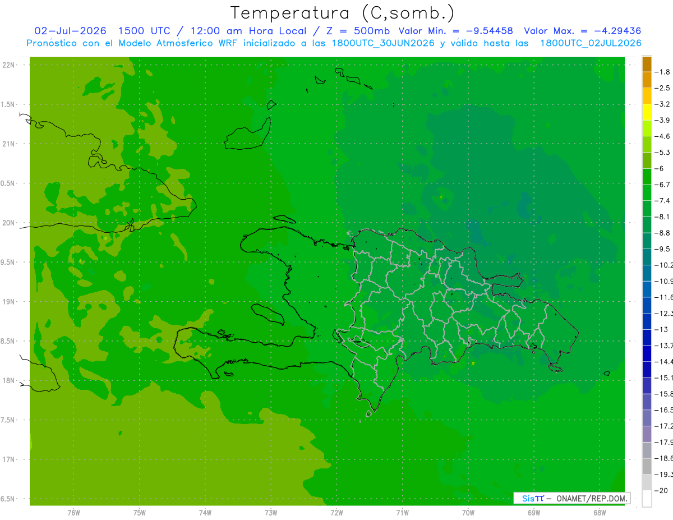The image size is (673, 520).
Task: Click the colorbar label "-13.7"
Action: 665,346
